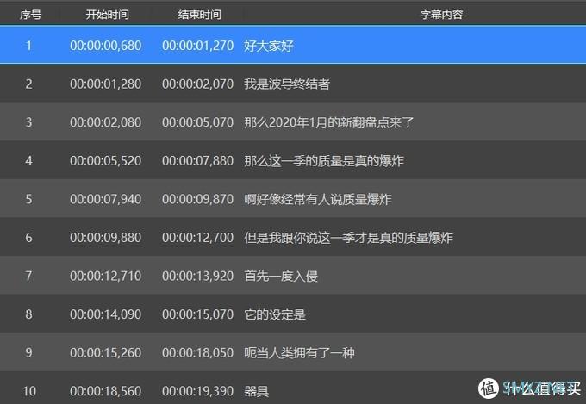The image size is (586, 404).
Task: Select start time 00:00:15,260
Action: click(x=106, y=353)
